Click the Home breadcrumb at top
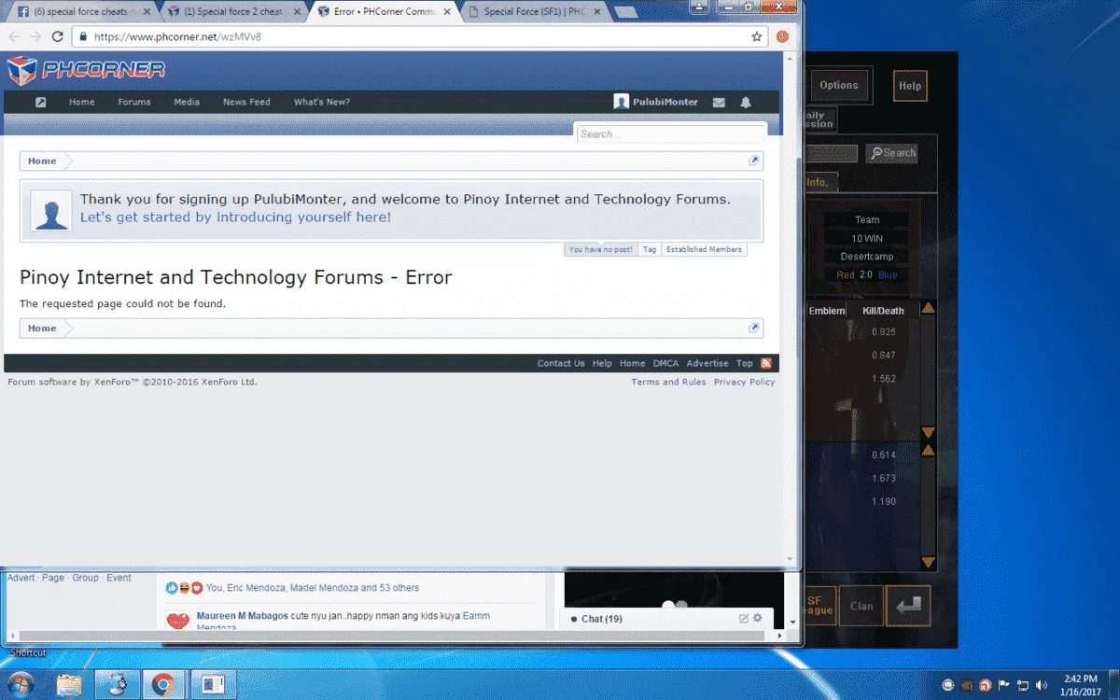The height and width of the screenshot is (700, 1120). coord(42,161)
